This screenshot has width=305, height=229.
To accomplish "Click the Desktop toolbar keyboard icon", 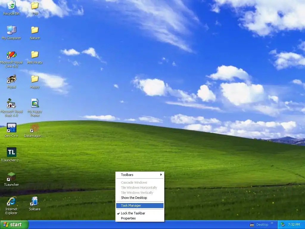I will pos(252,225).
